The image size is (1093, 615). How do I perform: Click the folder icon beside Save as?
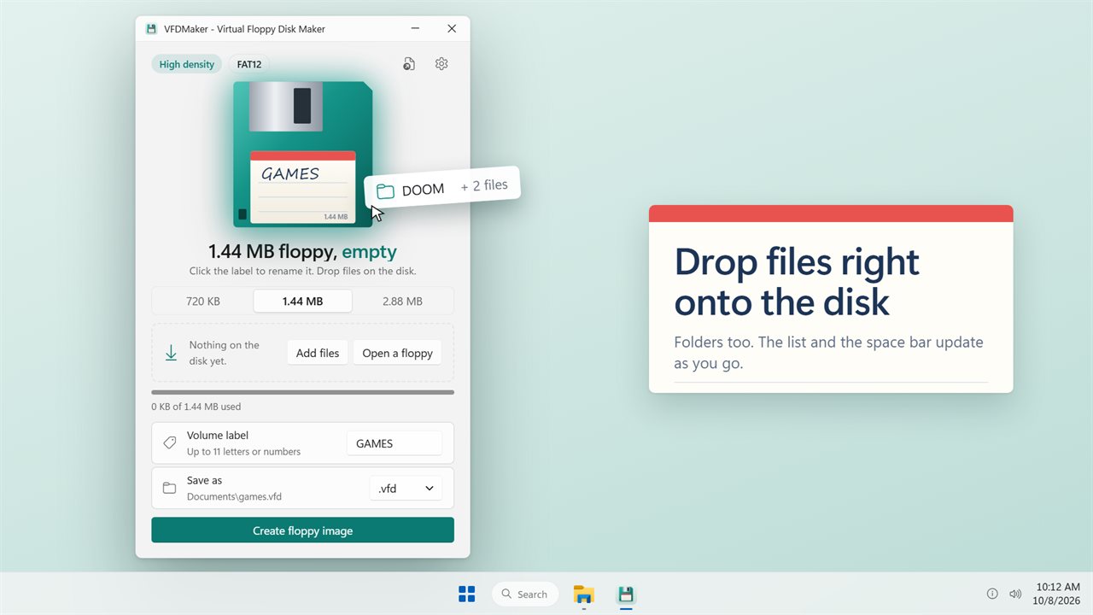coord(169,488)
